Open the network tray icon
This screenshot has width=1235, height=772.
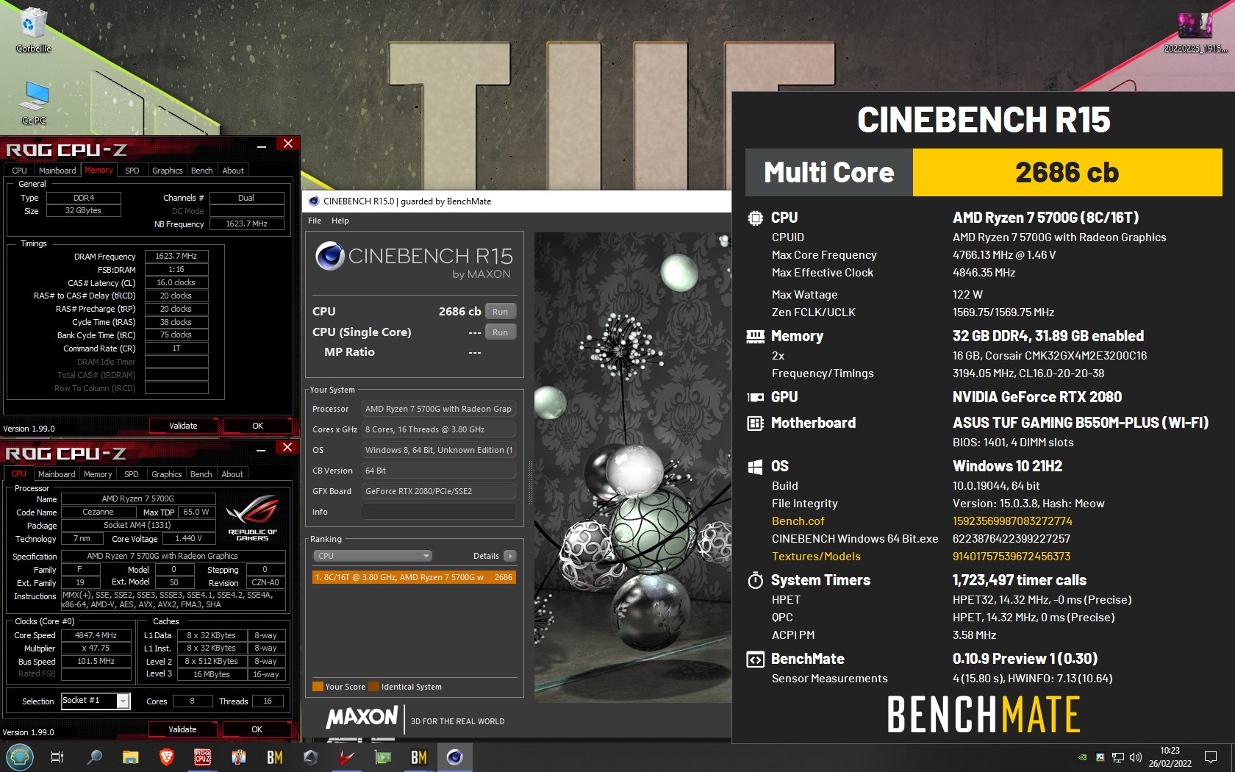(1117, 757)
